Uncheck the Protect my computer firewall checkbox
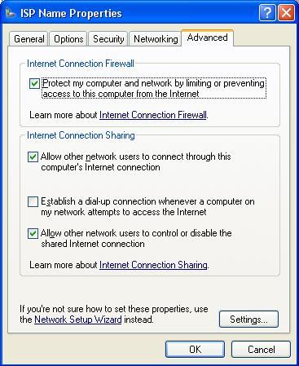Viewport: 299px width, 366px height. pyautogui.click(x=34, y=84)
